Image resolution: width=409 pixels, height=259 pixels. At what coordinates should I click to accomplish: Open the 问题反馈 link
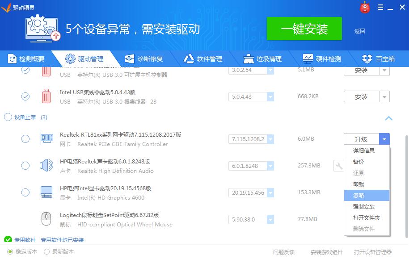284,252
